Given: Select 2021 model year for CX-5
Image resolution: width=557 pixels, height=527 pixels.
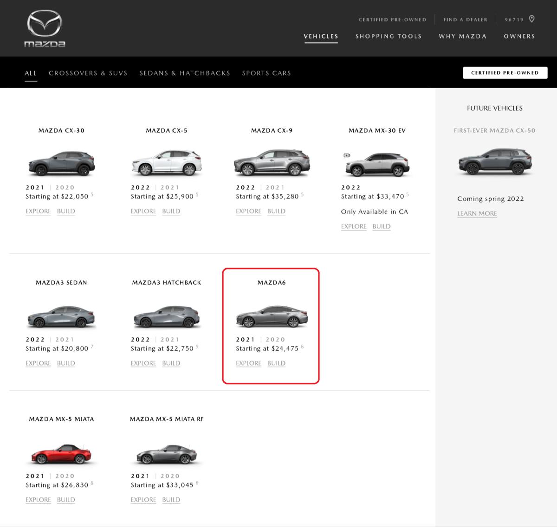Looking at the screenshot, I should point(170,187).
